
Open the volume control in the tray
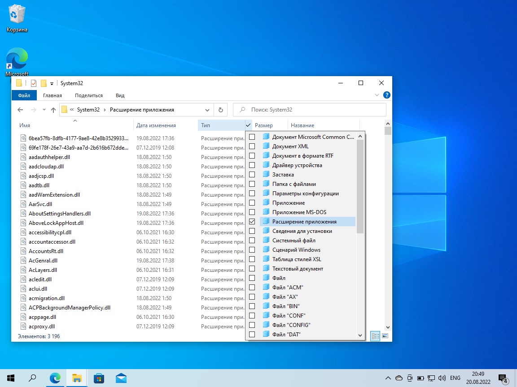(442, 378)
